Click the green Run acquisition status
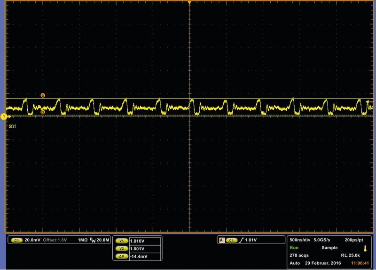This screenshot has width=376, height=270. point(294,247)
